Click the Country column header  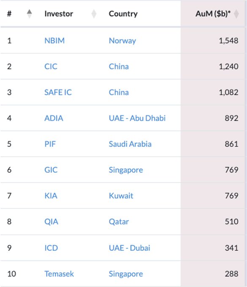123,14
